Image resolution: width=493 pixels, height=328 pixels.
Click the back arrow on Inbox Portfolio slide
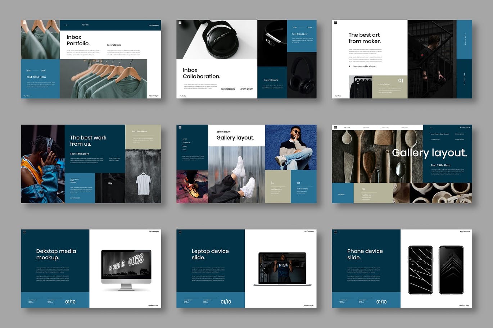67,25
